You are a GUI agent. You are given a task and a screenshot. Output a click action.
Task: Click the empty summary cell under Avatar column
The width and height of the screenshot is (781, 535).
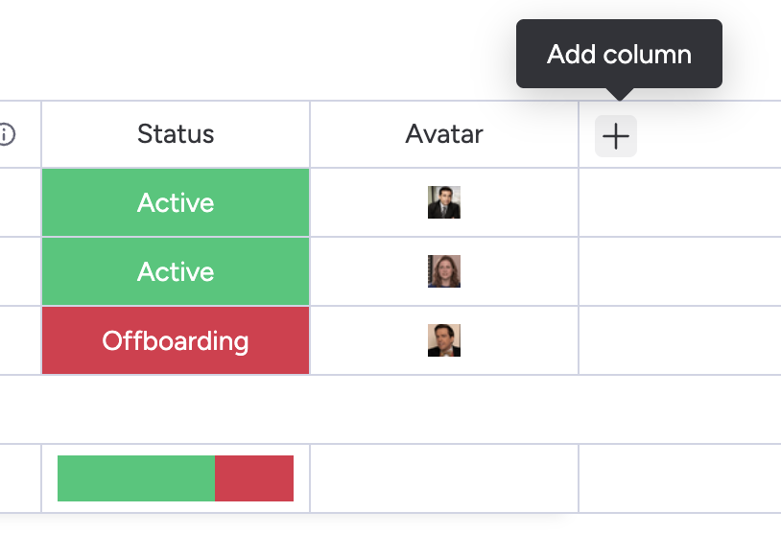tap(444, 478)
